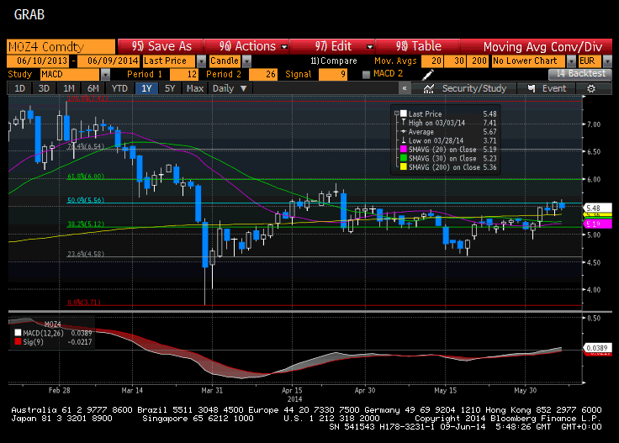Click the Signal value 9 field
619x443 pixels.
coord(333,75)
